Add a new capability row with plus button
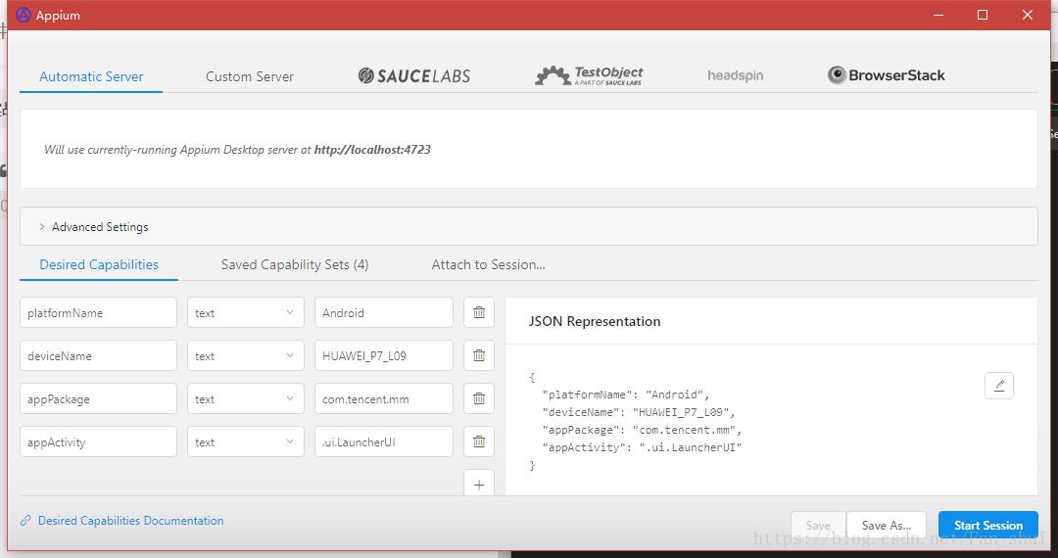Viewport: 1058px width, 558px height. pyautogui.click(x=479, y=484)
